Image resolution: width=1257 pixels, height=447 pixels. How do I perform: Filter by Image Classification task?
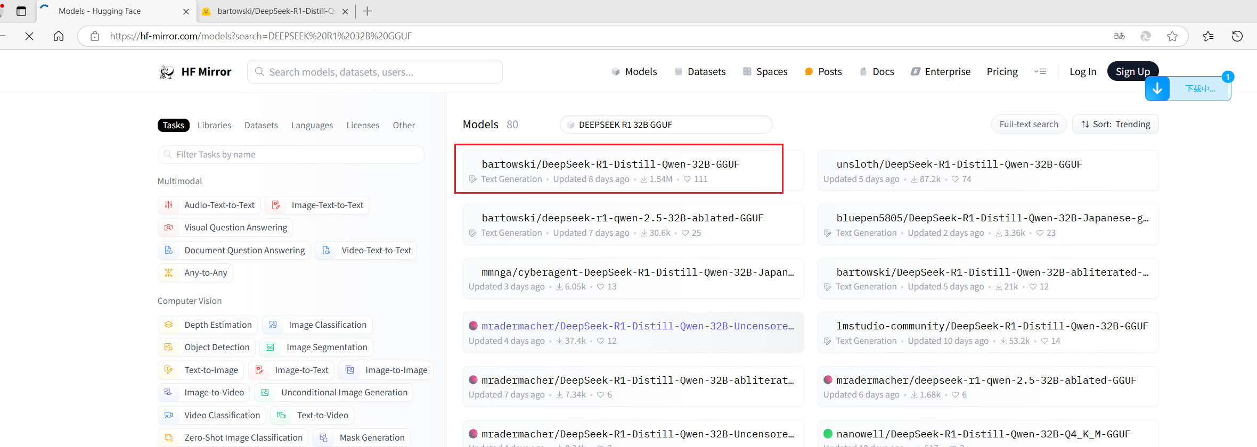pyautogui.click(x=317, y=325)
